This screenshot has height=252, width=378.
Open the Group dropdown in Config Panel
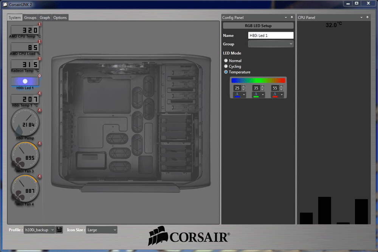click(x=271, y=44)
